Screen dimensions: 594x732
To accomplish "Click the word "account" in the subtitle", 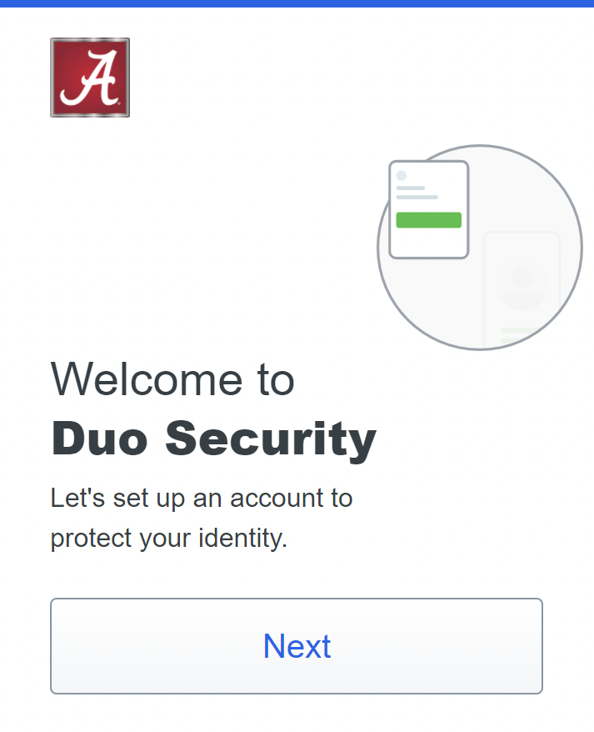I will (277, 499).
